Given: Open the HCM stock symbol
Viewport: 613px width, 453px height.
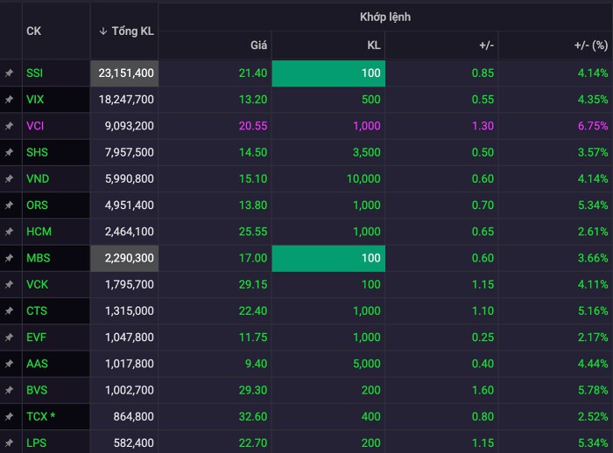Looking at the screenshot, I should [x=39, y=232].
